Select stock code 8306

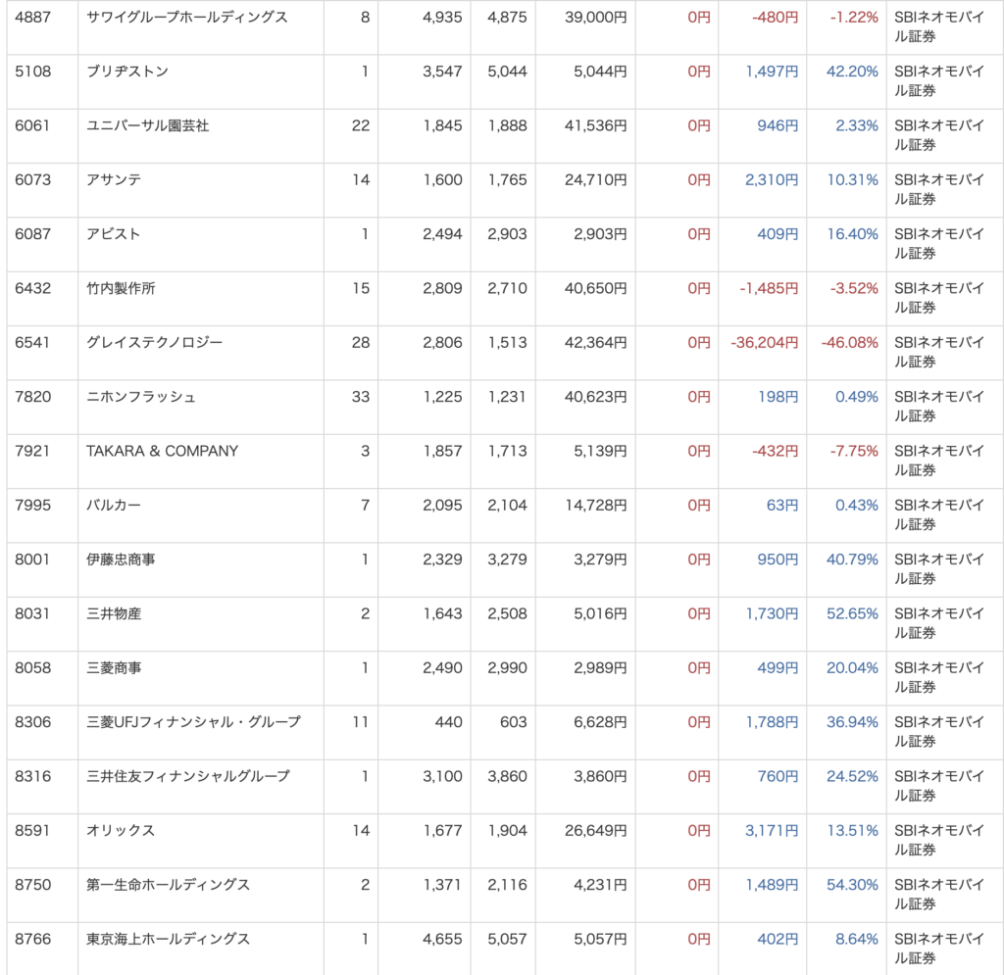(x=32, y=722)
